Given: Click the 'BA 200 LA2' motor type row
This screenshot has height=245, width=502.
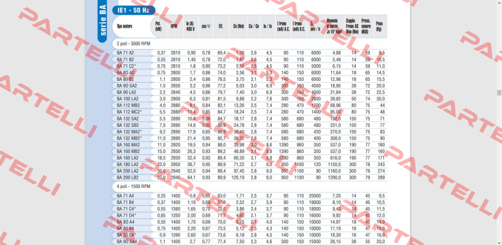Looking at the screenshot, I should point(250,171).
